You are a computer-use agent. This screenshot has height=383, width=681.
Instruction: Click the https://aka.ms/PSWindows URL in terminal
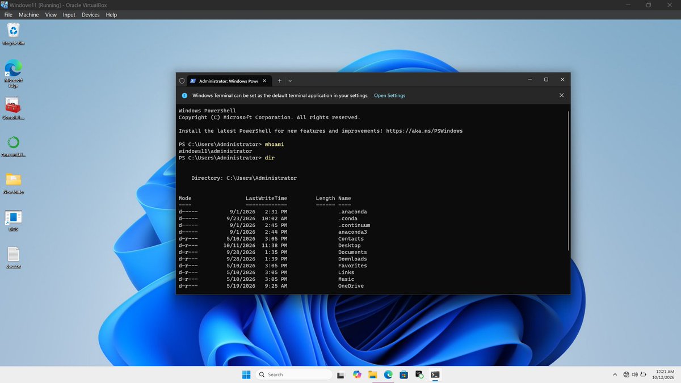pyautogui.click(x=424, y=131)
